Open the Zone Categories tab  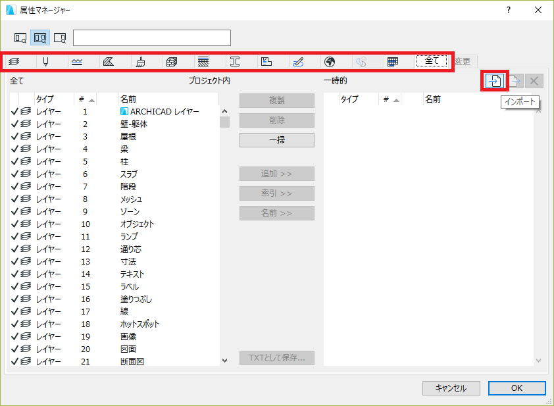(266, 62)
